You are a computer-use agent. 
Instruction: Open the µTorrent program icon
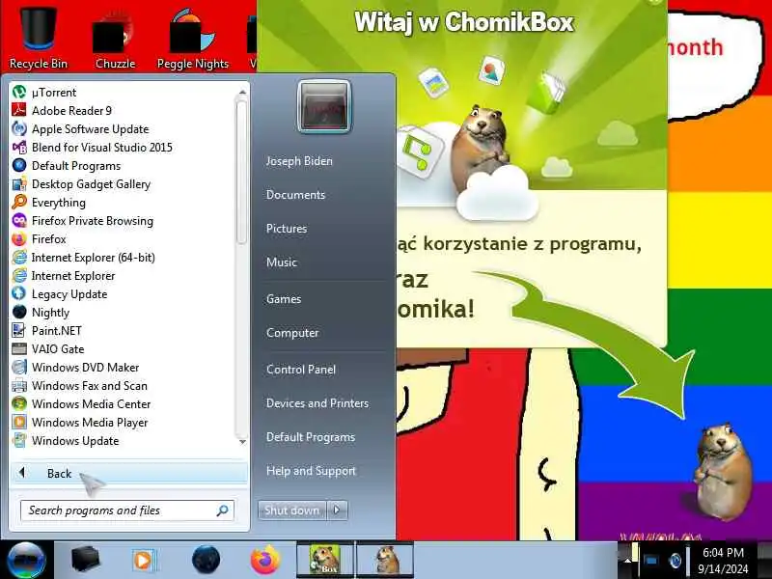coord(19,92)
